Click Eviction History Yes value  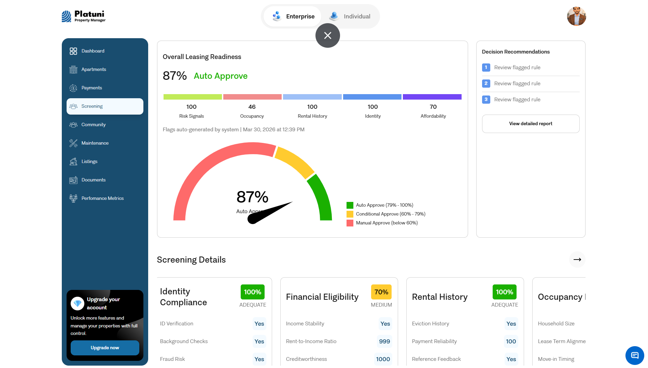click(511, 324)
